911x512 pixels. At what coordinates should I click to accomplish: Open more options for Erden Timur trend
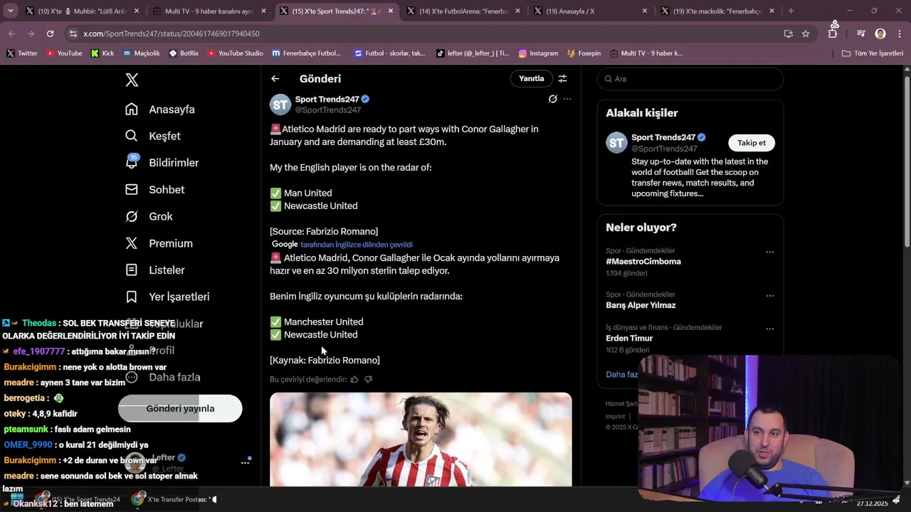[x=769, y=329]
